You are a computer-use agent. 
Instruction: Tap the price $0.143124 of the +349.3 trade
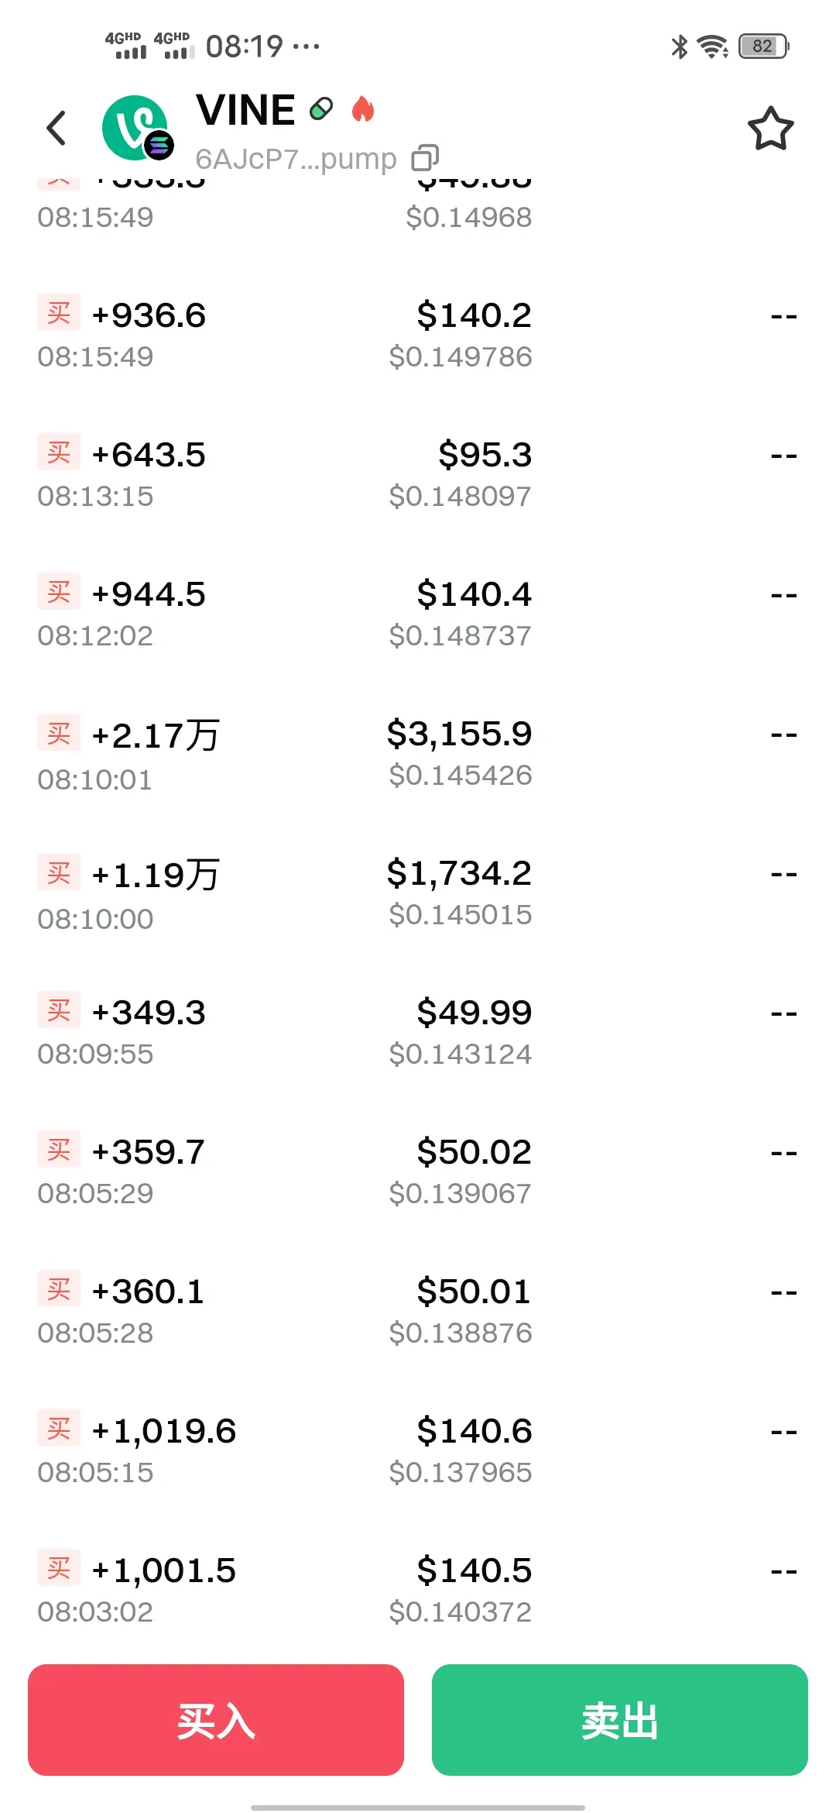[x=461, y=1054]
